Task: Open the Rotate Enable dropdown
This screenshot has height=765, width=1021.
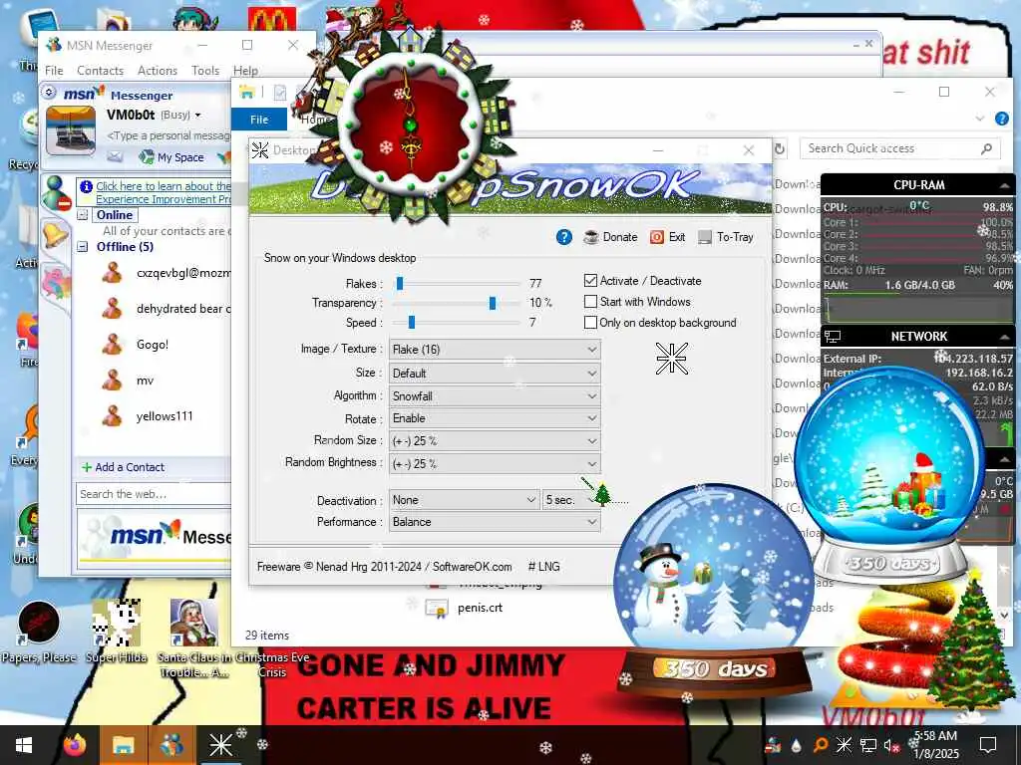Action: 495,418
